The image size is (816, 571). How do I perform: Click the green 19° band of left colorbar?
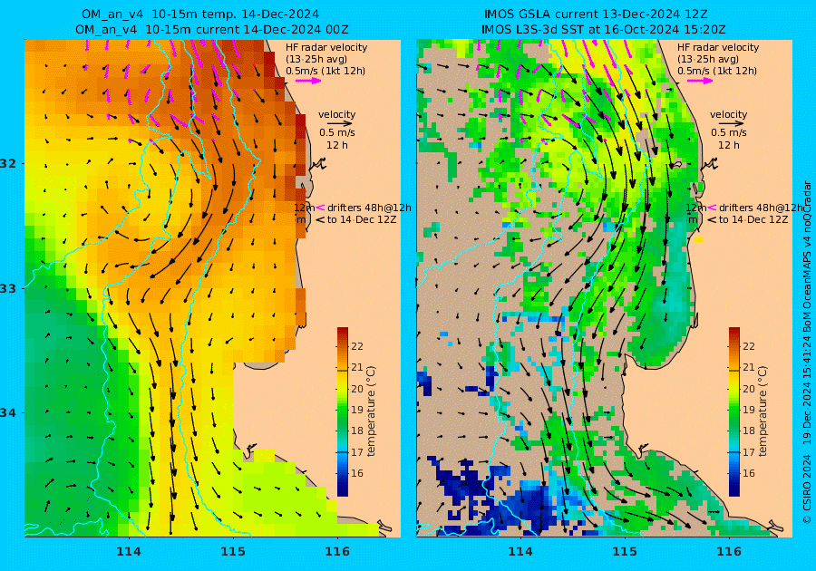tap(343, 410)
